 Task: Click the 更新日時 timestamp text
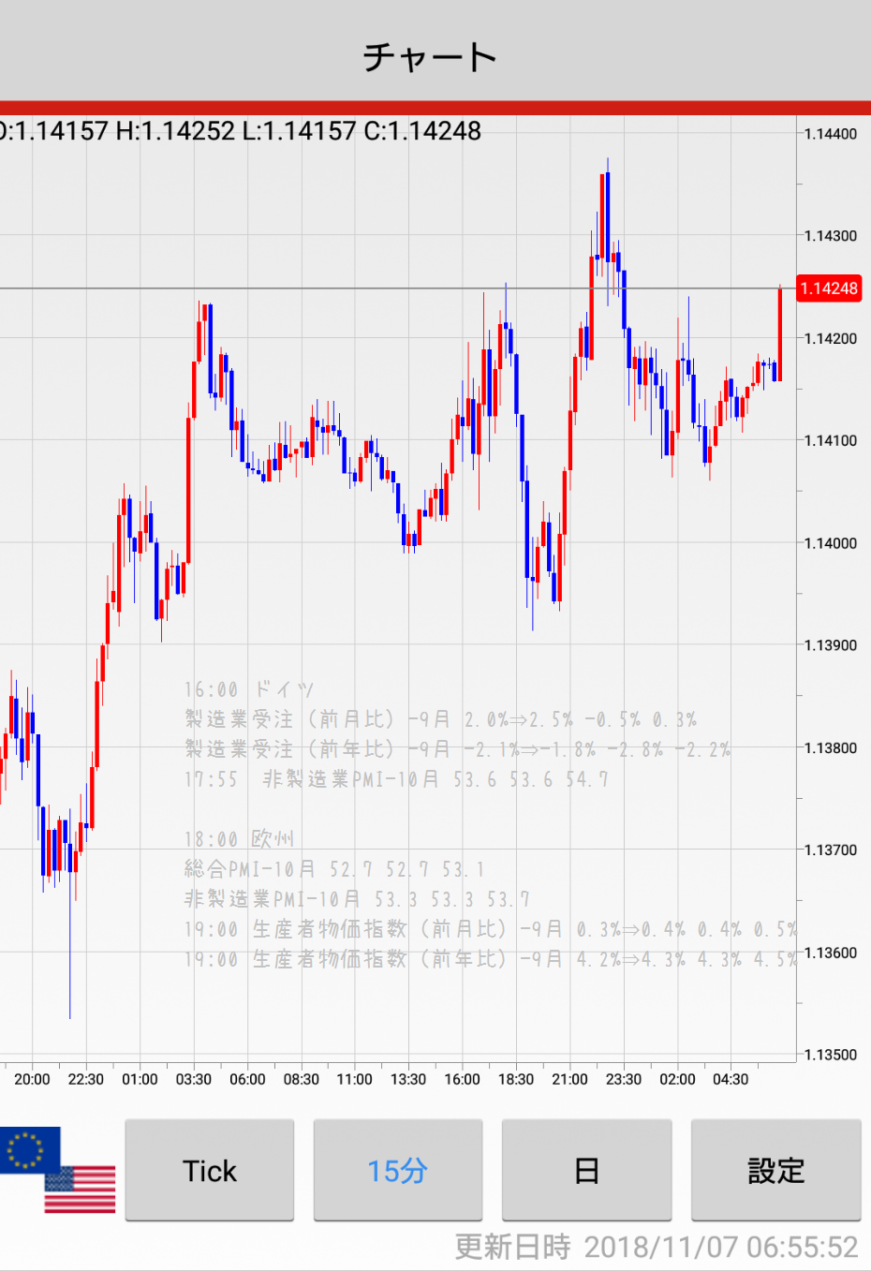click(x=656, y=1247)
